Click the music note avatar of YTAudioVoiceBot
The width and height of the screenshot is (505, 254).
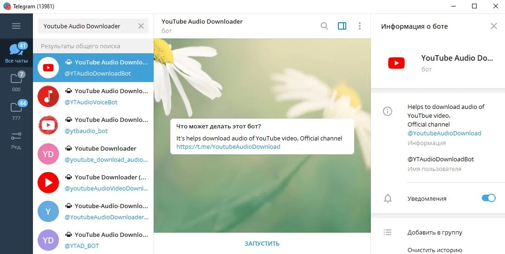48,96
